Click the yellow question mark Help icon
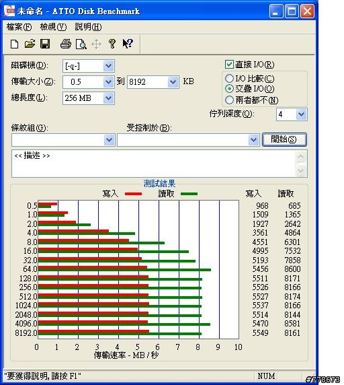The width and height of the screenshot is (344, 385). click(112, 44)
